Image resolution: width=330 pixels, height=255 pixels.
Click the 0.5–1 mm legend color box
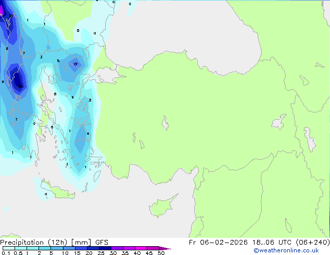[21, 248]
